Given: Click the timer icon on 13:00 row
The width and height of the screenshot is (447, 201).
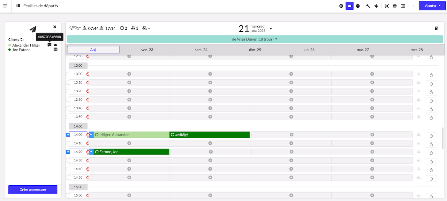Looking at the screenshot, I should [431, 75].
